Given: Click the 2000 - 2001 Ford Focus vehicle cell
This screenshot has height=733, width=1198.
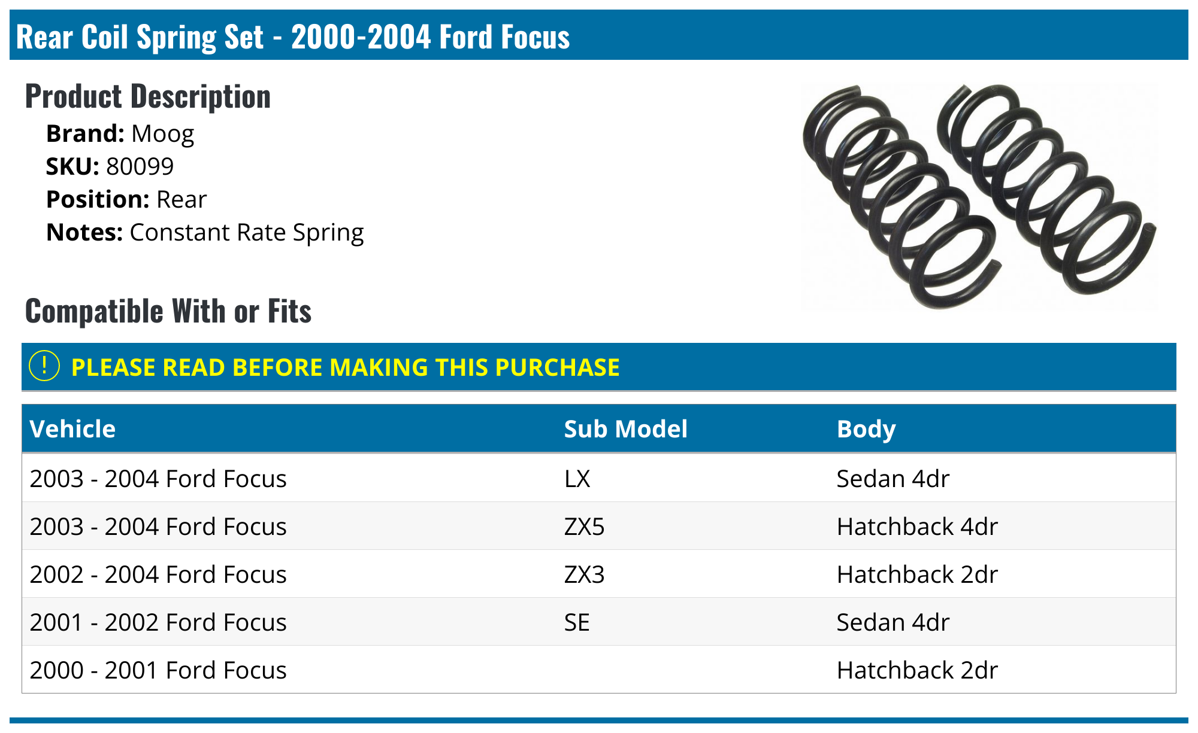Looking at the screenshot, I should coord(158,670).
